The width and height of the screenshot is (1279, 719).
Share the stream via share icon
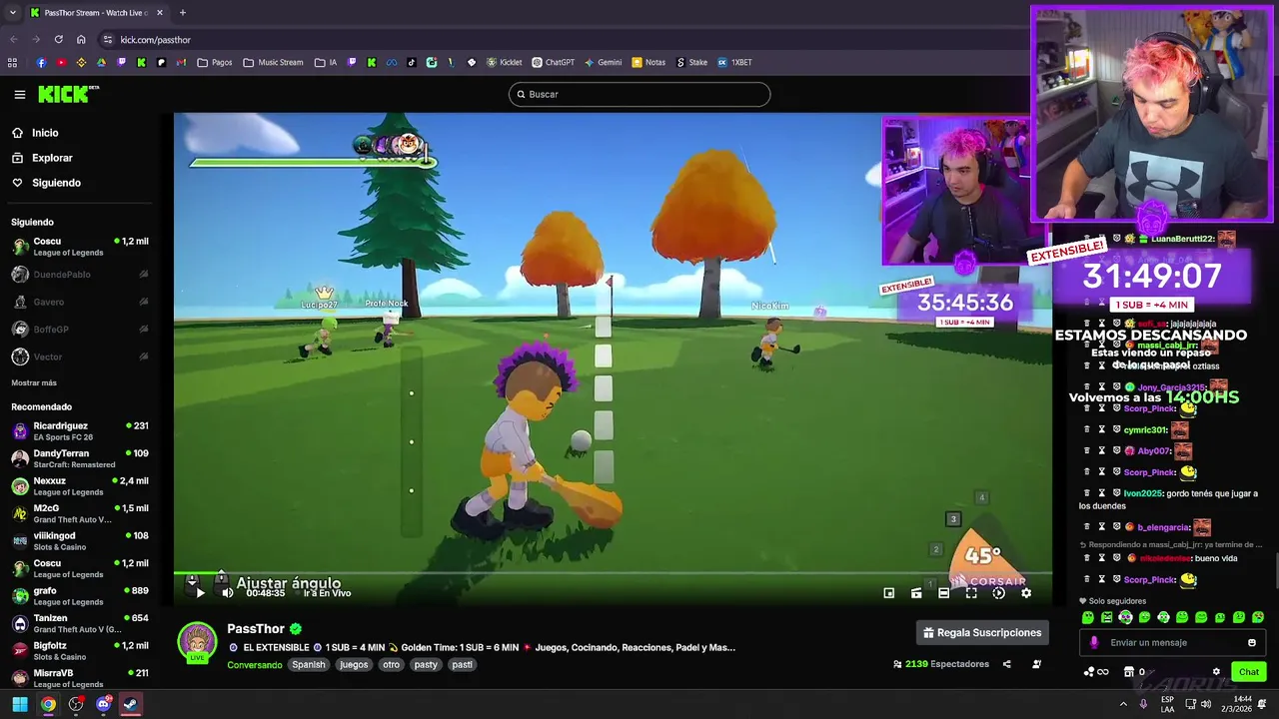click(1006, 664)
